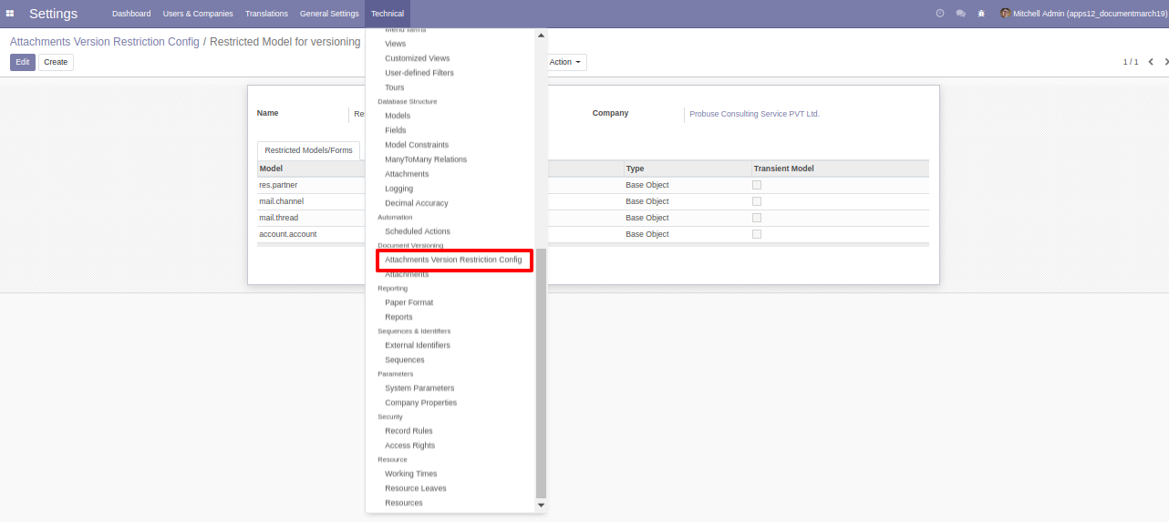This screenshot has width=1169, height=522.
Task: Click the 1 / 1 pager counter
Action: 1131,62
